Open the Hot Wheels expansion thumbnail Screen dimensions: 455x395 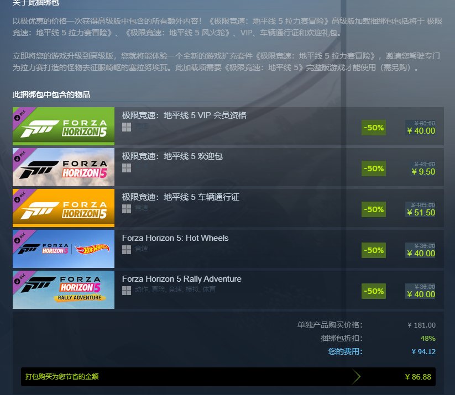[64, 249]
